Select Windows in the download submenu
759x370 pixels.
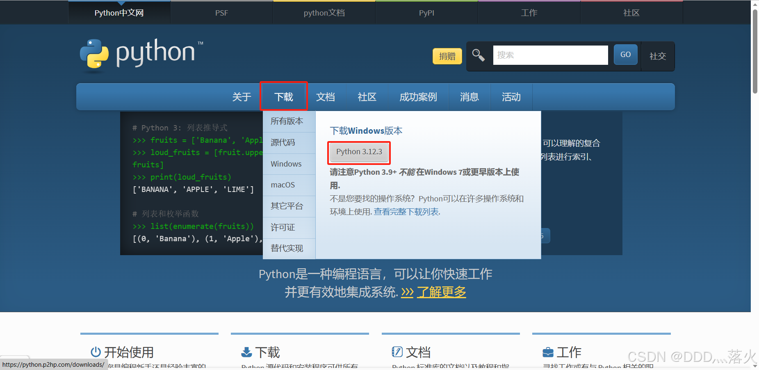pos(289,164)
